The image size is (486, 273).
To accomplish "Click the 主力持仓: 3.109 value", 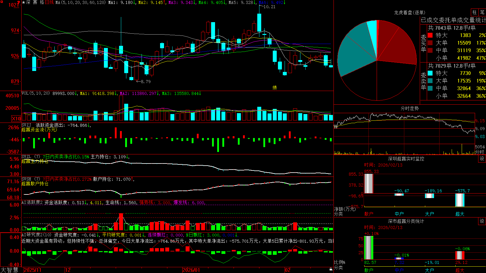I will [x=108, y=157].
